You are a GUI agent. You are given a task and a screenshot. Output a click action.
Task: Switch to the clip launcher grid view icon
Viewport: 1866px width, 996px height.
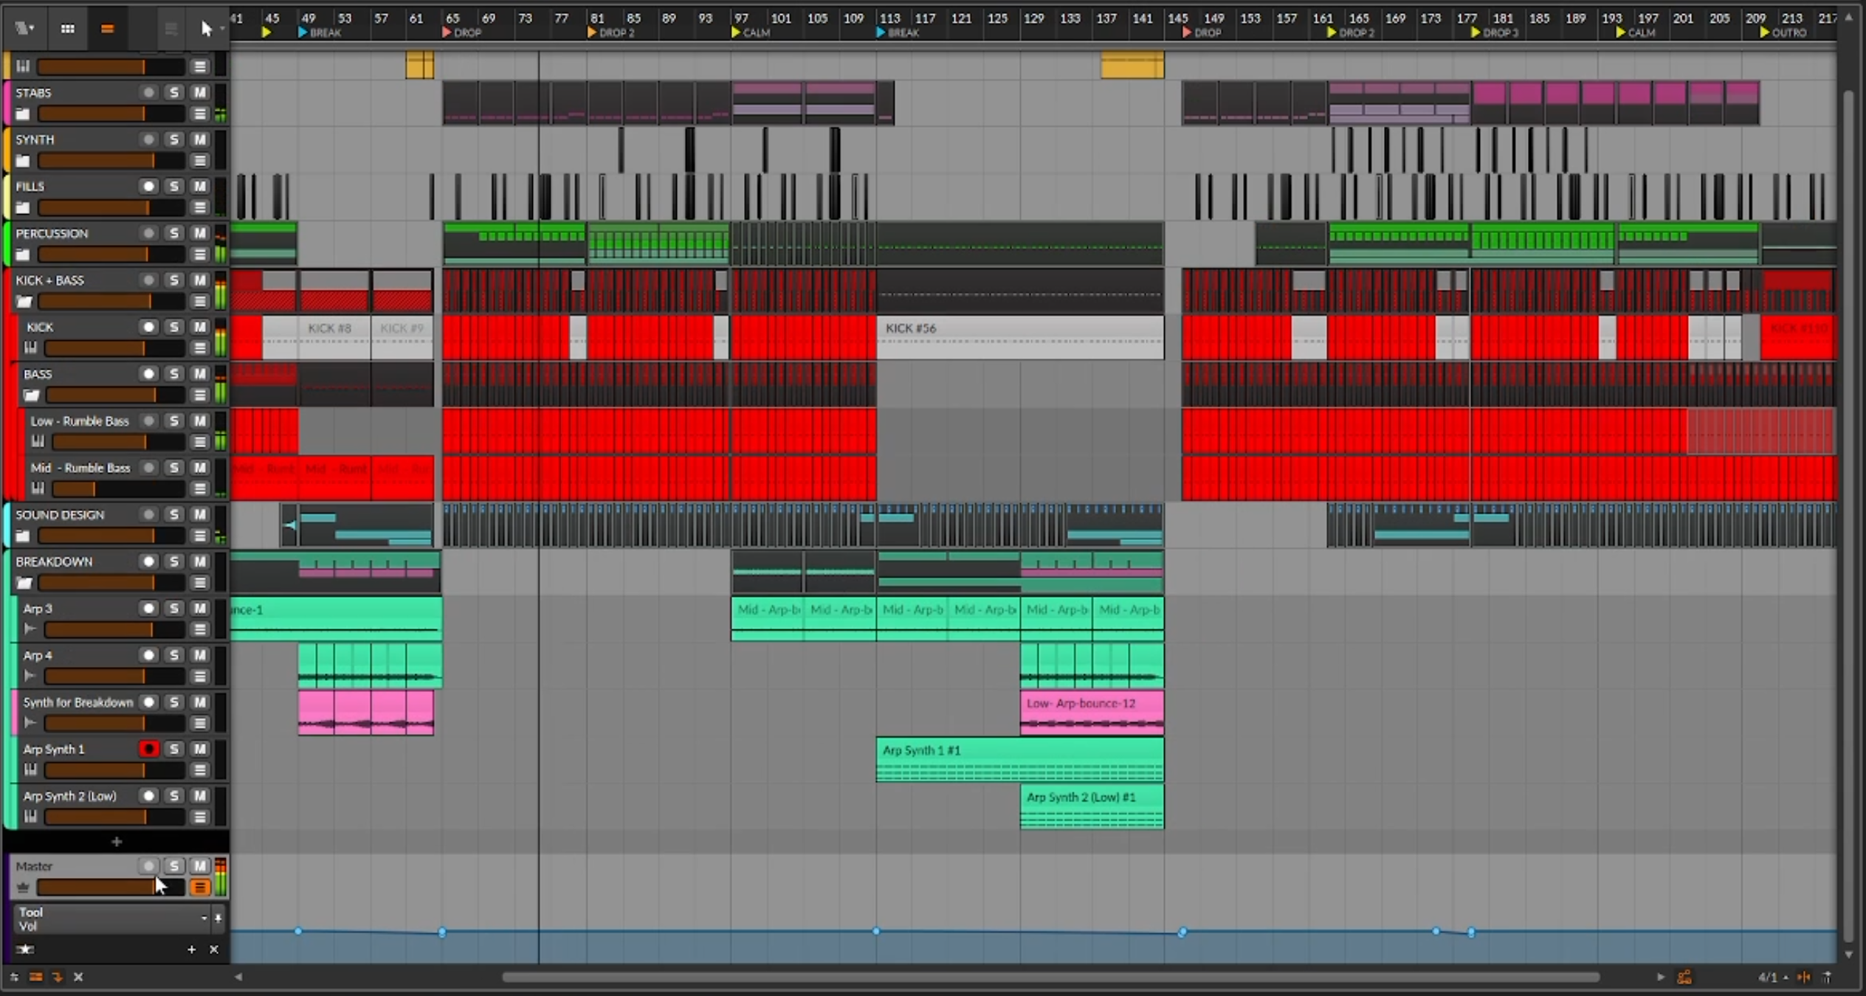pos(67,28)
